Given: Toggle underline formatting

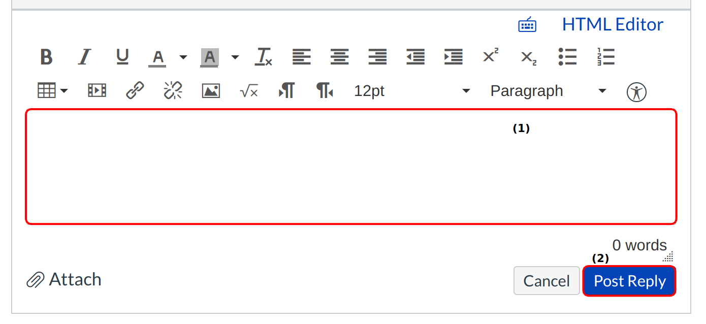Looking at the screenshot, I should coord(122,57).
